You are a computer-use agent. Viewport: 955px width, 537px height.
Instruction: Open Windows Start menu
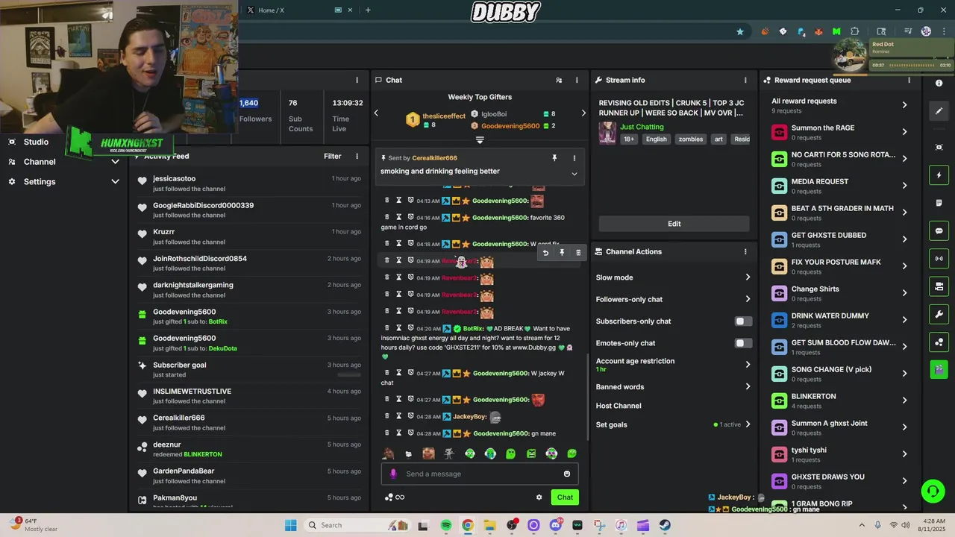(x=290, y=525)
